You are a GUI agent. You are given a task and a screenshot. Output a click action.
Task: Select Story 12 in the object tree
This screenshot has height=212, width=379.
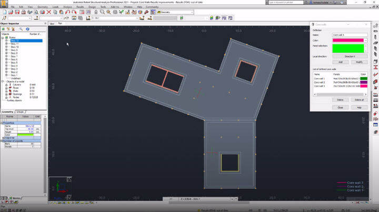pyautogui.click(x=15, y=41)
